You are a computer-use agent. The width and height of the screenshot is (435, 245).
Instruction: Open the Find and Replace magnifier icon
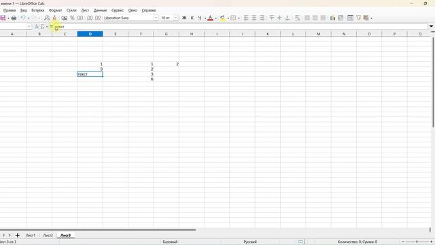click(x=47, y=18)
